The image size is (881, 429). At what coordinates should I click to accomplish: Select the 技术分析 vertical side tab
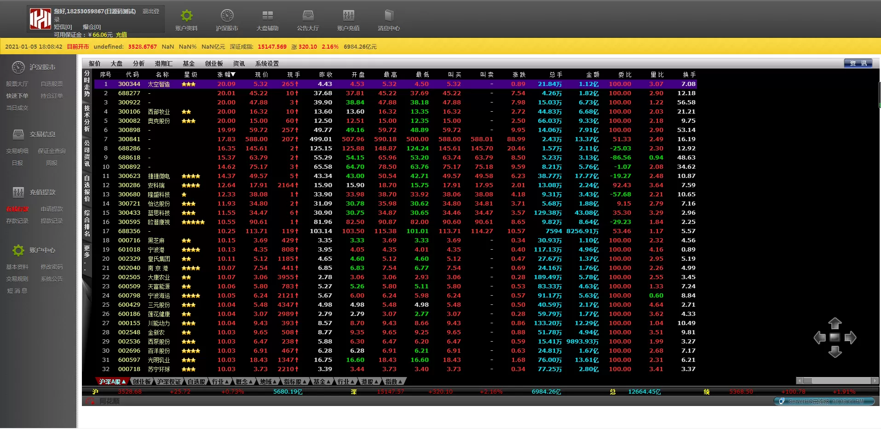(86, 119)
